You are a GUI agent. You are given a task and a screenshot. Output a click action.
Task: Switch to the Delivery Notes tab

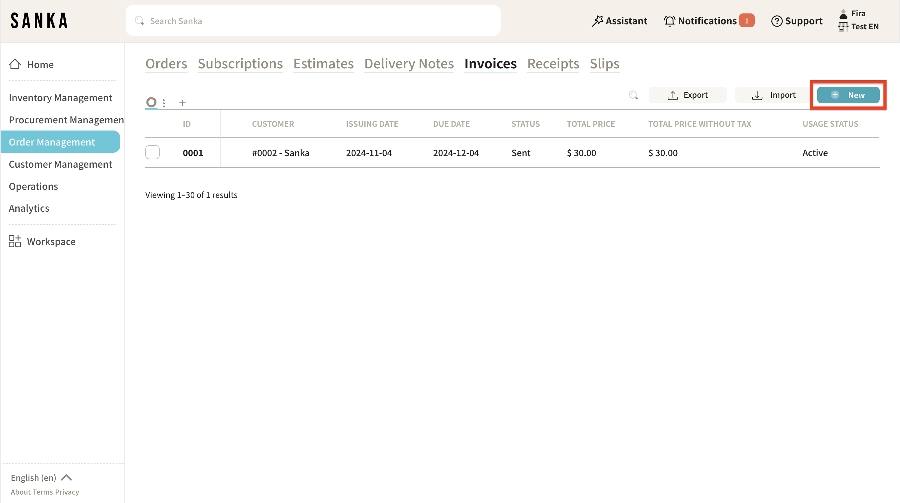(409, 64)
